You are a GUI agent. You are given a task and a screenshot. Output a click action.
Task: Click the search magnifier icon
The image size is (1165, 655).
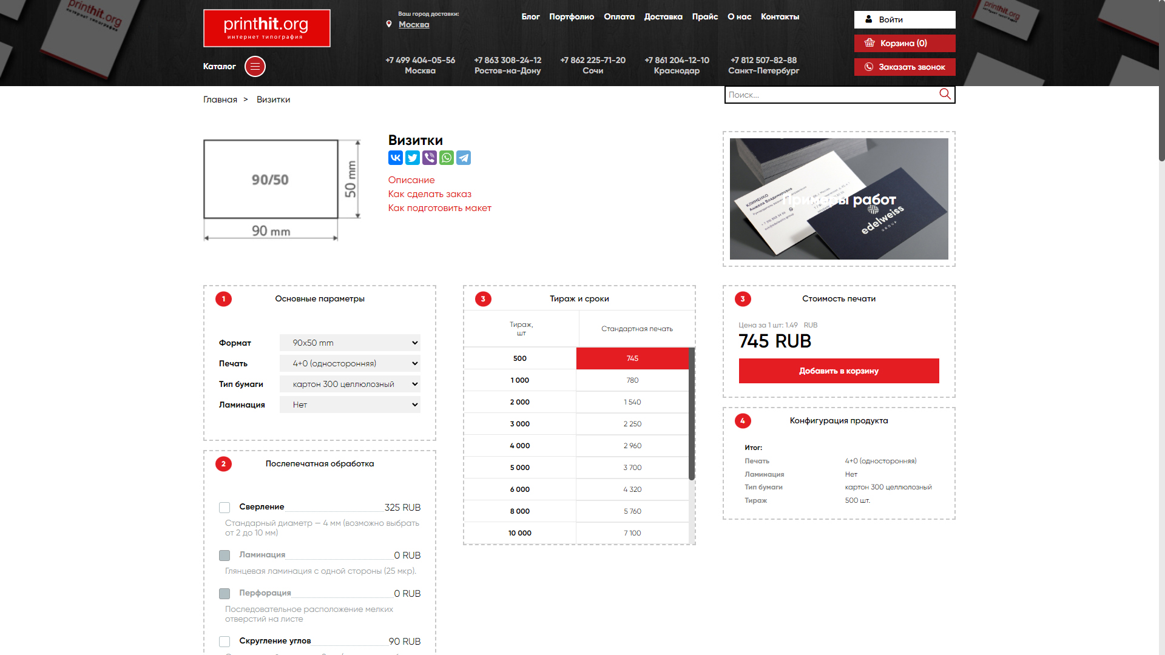tap(945, 94)
